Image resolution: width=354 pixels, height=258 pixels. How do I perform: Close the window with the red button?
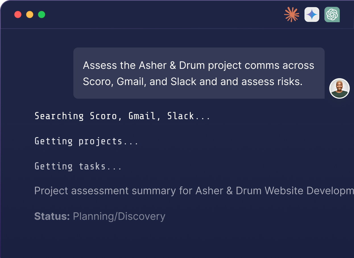18,15
